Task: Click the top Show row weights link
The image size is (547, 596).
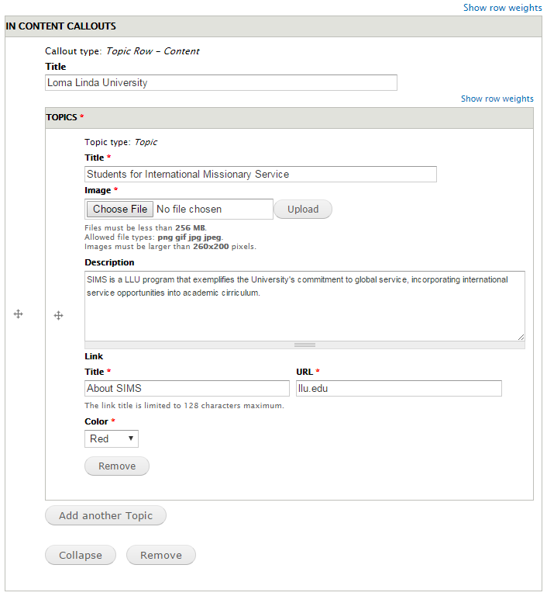Action: point(503,8)
